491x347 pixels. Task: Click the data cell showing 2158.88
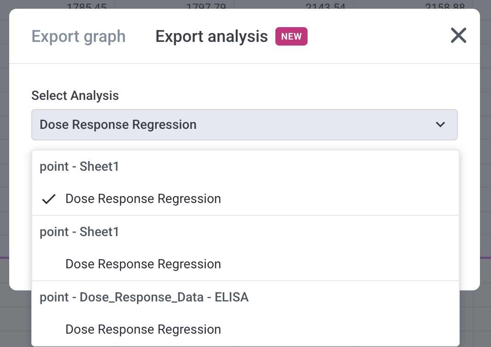coord(444,6)
